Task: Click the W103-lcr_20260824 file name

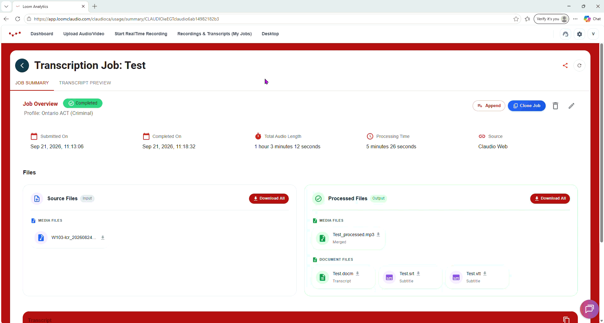Action: click(x=74, y=238)
